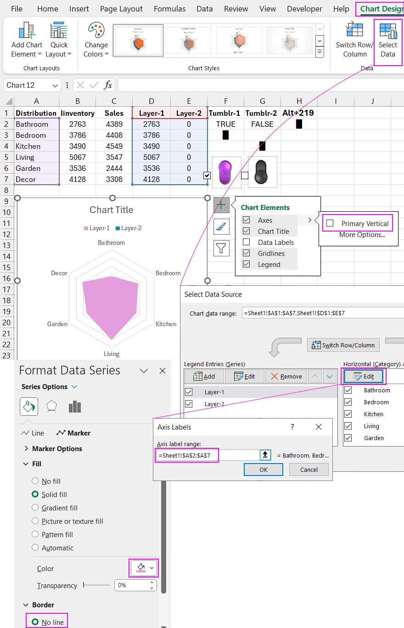Click Edit under Horizontal Category axis labels
Viewport: 404px width, 628px height.
coord(363,376)
